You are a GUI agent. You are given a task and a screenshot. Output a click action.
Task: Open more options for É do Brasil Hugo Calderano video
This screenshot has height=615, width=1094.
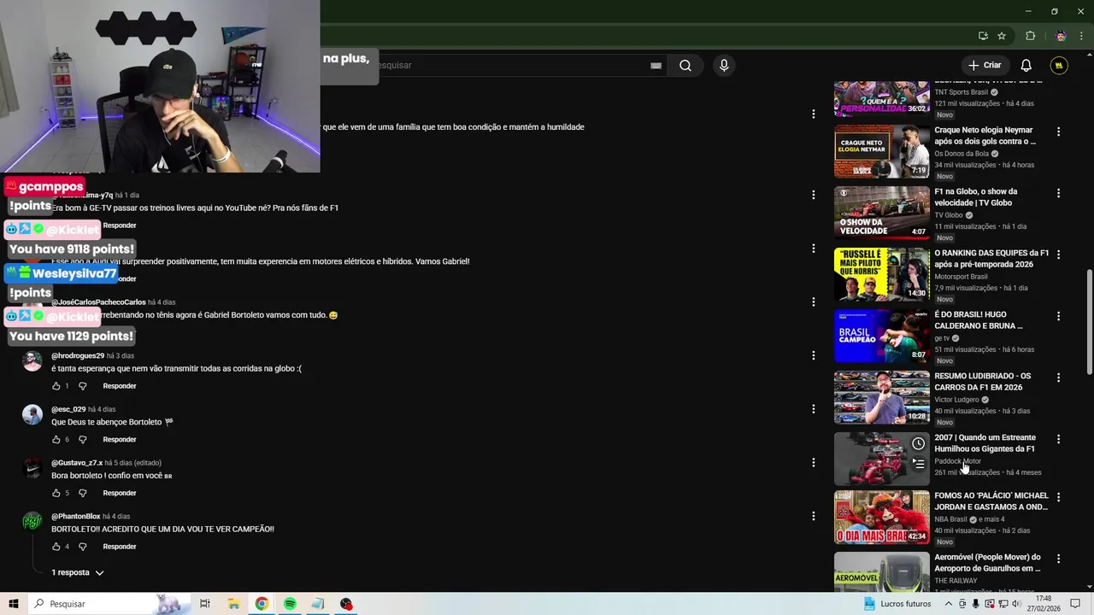tap(1058, 316)
